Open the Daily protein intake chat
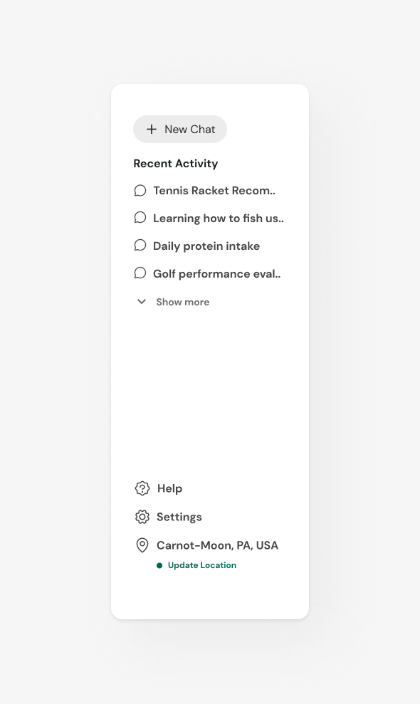Image resolution: width=420 pixels, height=704 pixels. click(206, 245)
